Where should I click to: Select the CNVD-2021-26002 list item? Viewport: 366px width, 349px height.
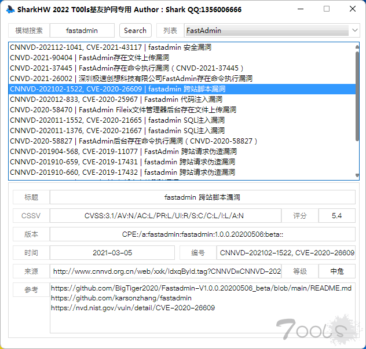131,79
